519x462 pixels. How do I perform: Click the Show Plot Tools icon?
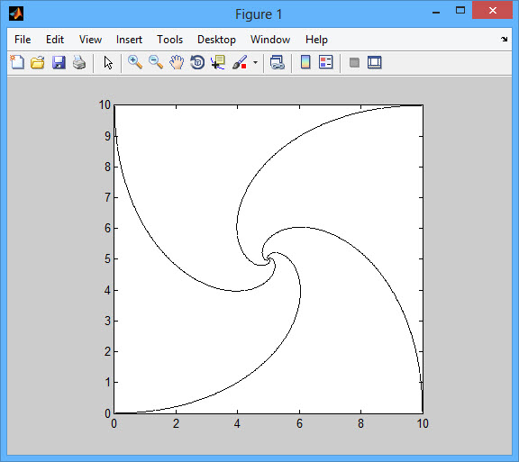pyautogui.click(x=375, y=62)
